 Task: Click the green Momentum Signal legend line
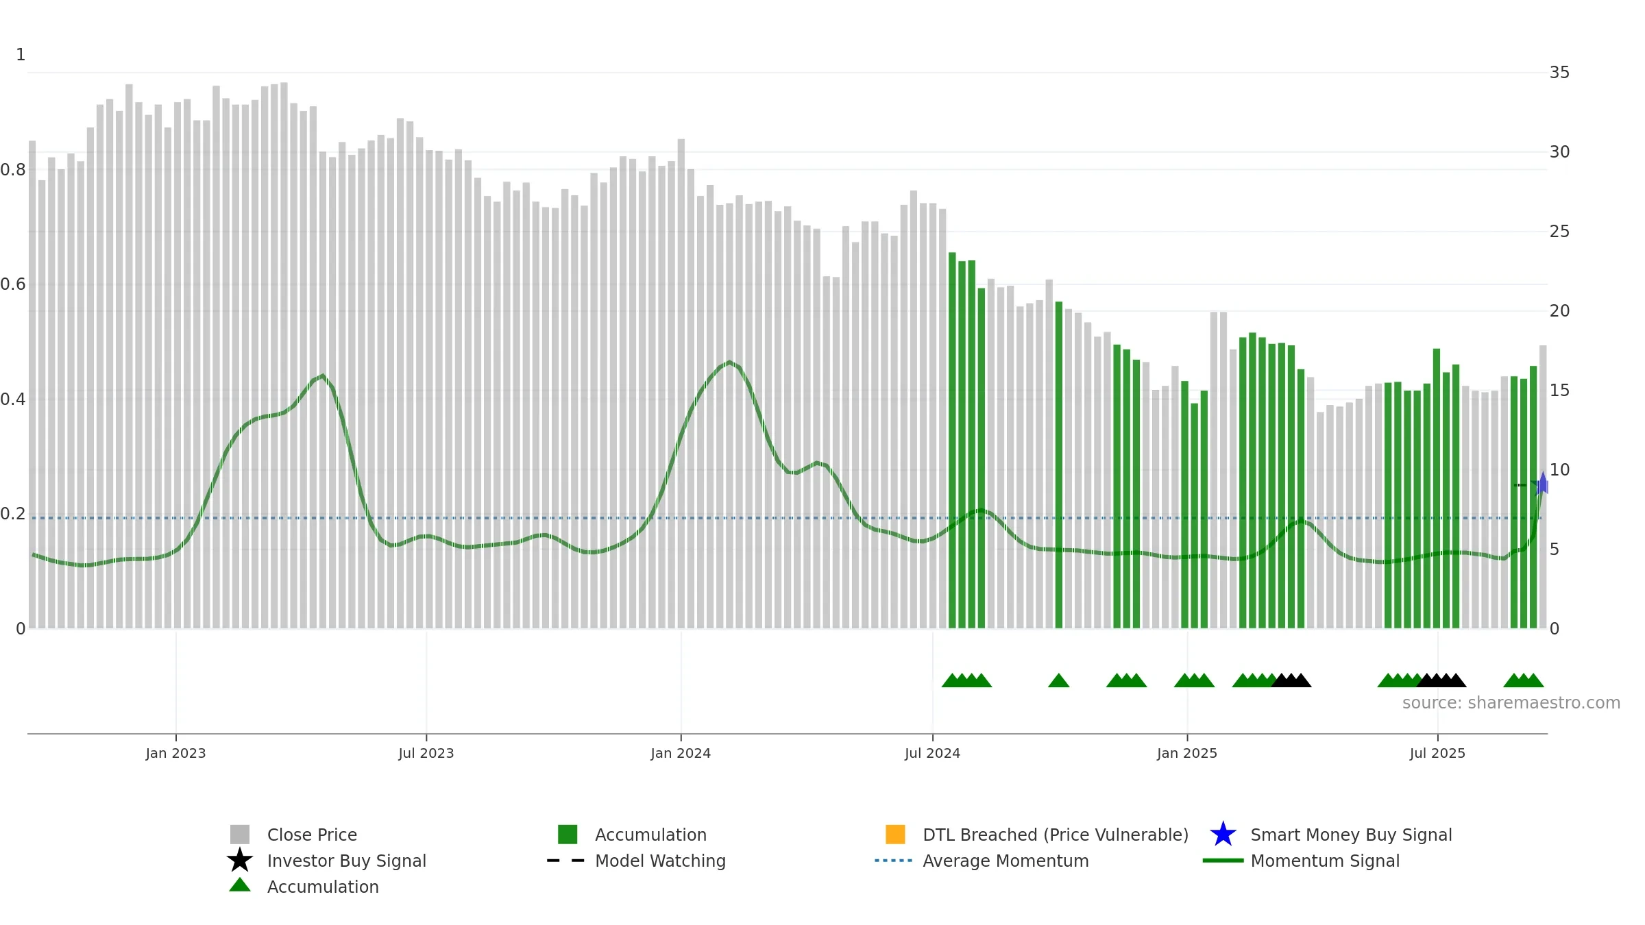click(1223, 861)
